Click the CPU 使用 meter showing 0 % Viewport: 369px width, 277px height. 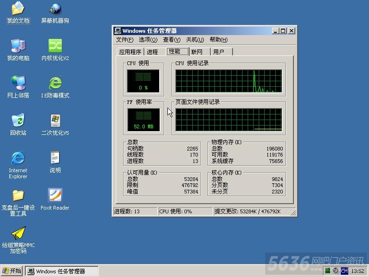(143, 81)
